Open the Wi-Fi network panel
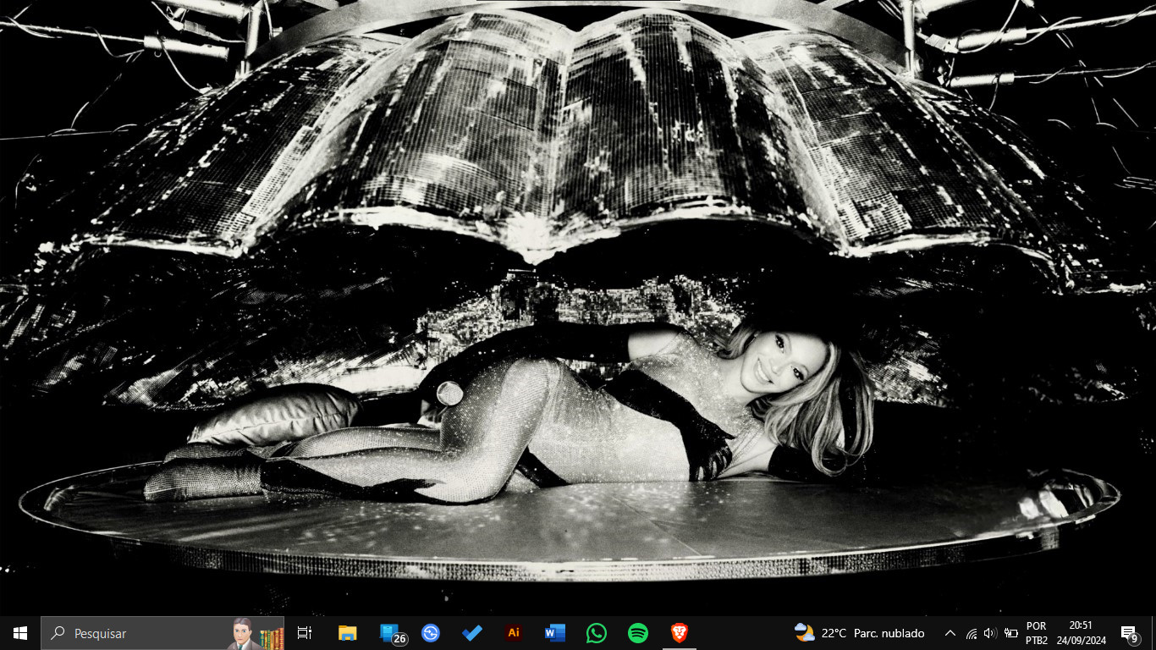This screenshot has width=1156, height=650. (971, 633)
